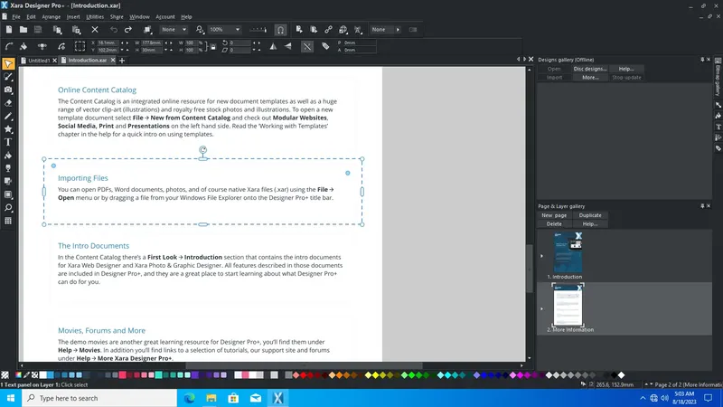Click the export web globe icon
Screen dimensions: 723x407
click(x=343, y=30)
